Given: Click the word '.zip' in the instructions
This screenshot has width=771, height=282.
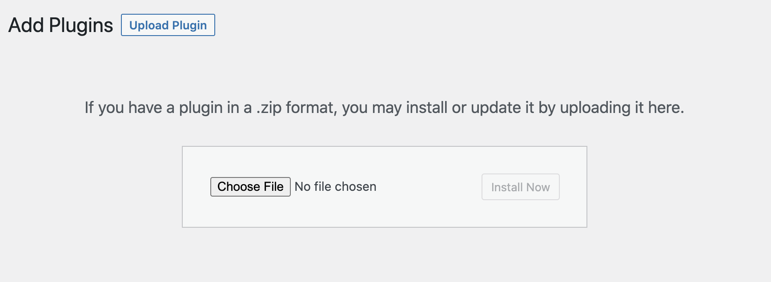Looking at the screenshot, I should point(269,108).
